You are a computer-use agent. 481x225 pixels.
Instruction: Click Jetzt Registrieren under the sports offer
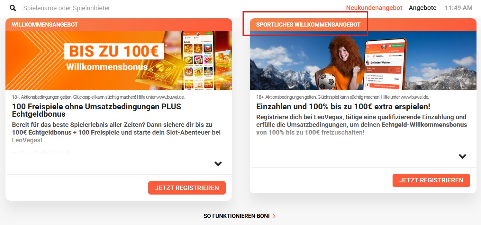(431, 180)
